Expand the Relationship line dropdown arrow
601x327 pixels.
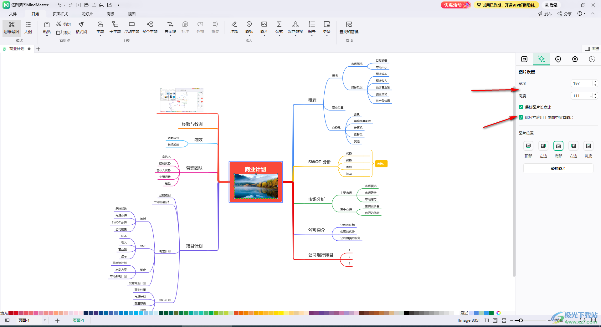[170, 36]
